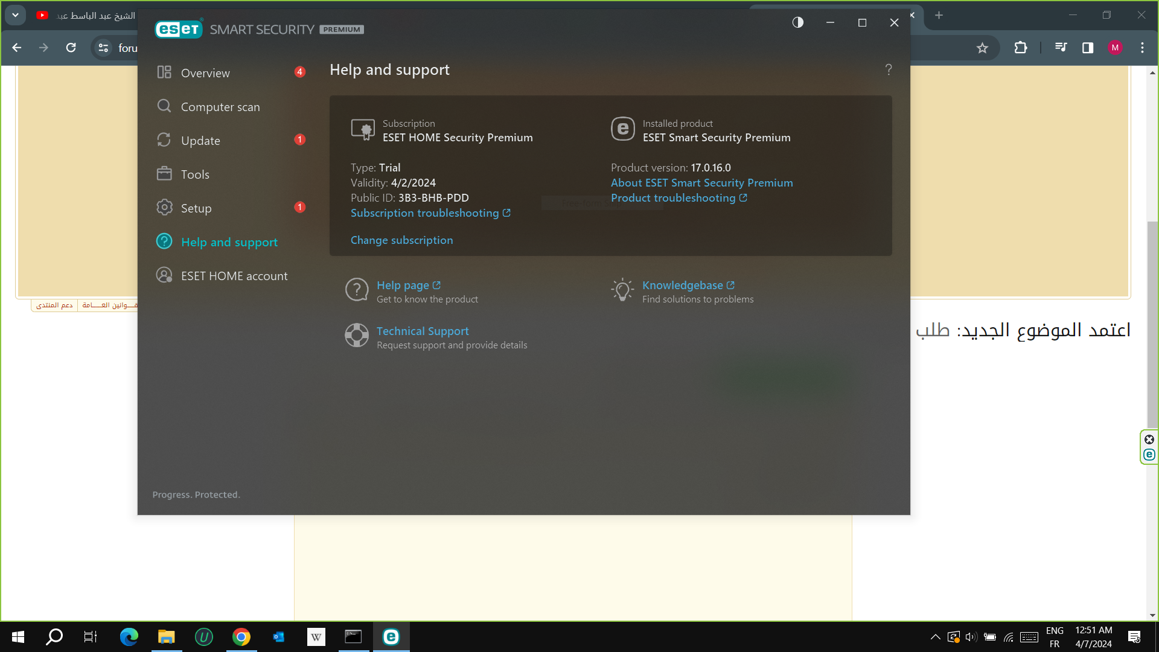Viewport: 1159px width, 652px height.
Task: Select the Public ID 3B3-BHB-PDD text
Action: [x=433, y=198]
